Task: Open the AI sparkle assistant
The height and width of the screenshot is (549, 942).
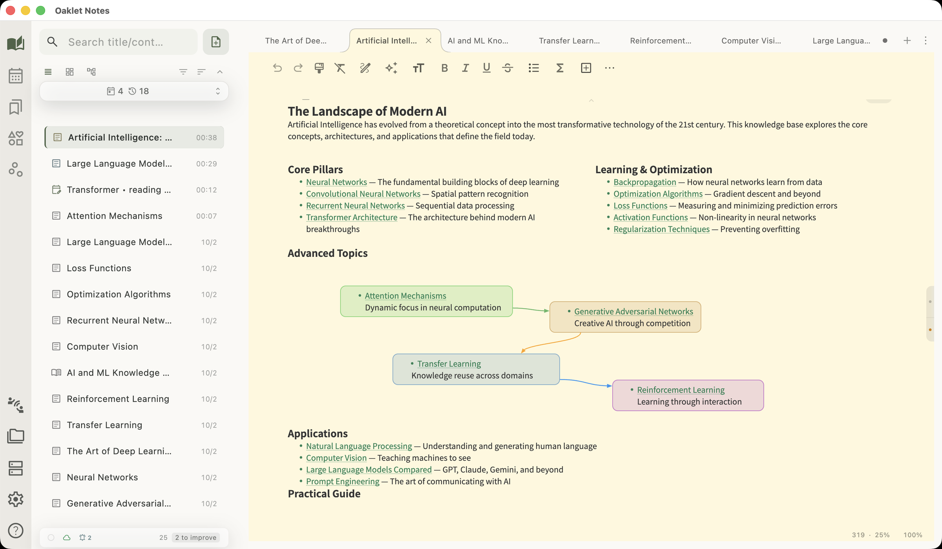Action: 391,68
